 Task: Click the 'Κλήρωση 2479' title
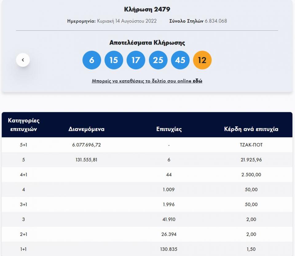pos(147,10)
